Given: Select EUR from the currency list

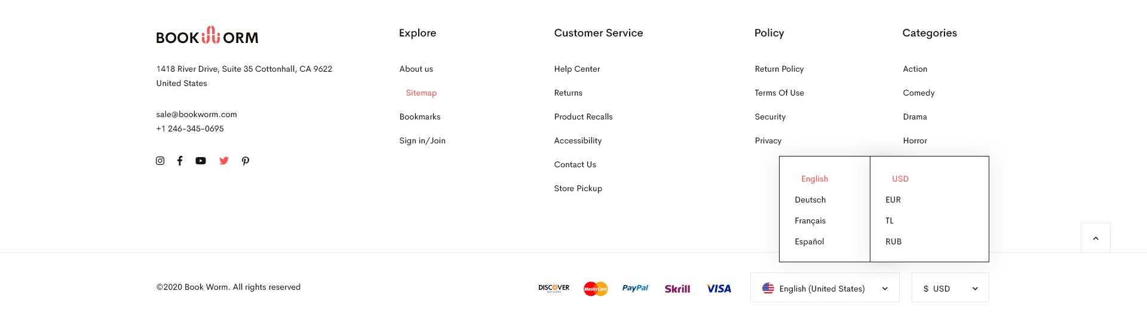Looking at the screenshot, I should [893, 200].
